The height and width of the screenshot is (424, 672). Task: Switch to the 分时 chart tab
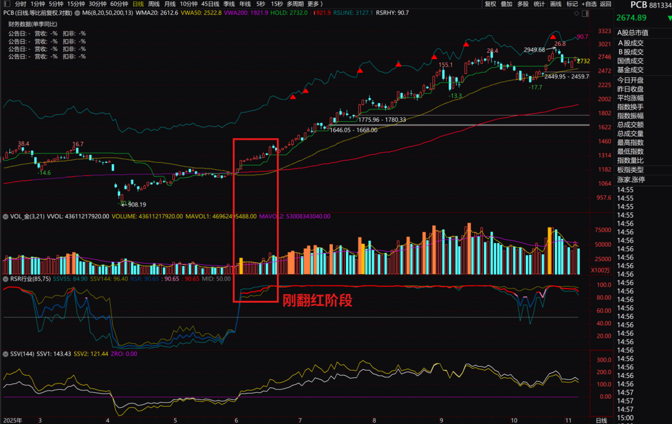click(x=20, y=4)
